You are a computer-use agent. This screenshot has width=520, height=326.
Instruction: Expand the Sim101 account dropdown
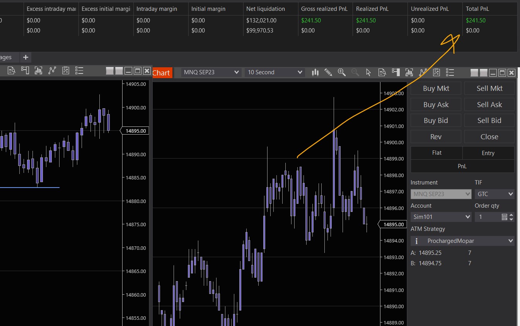tap(441, 217)
